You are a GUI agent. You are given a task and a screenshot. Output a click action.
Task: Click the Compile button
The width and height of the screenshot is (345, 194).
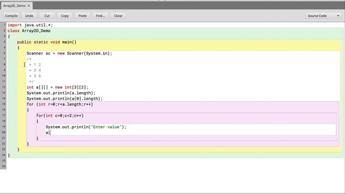click(x=11, y=16)
